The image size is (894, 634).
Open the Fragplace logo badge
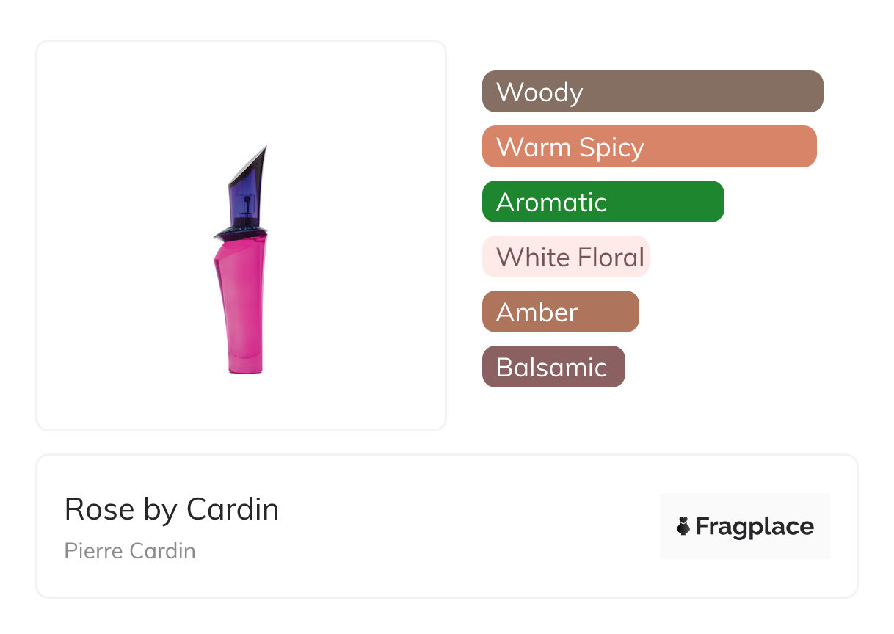(744, 526)
